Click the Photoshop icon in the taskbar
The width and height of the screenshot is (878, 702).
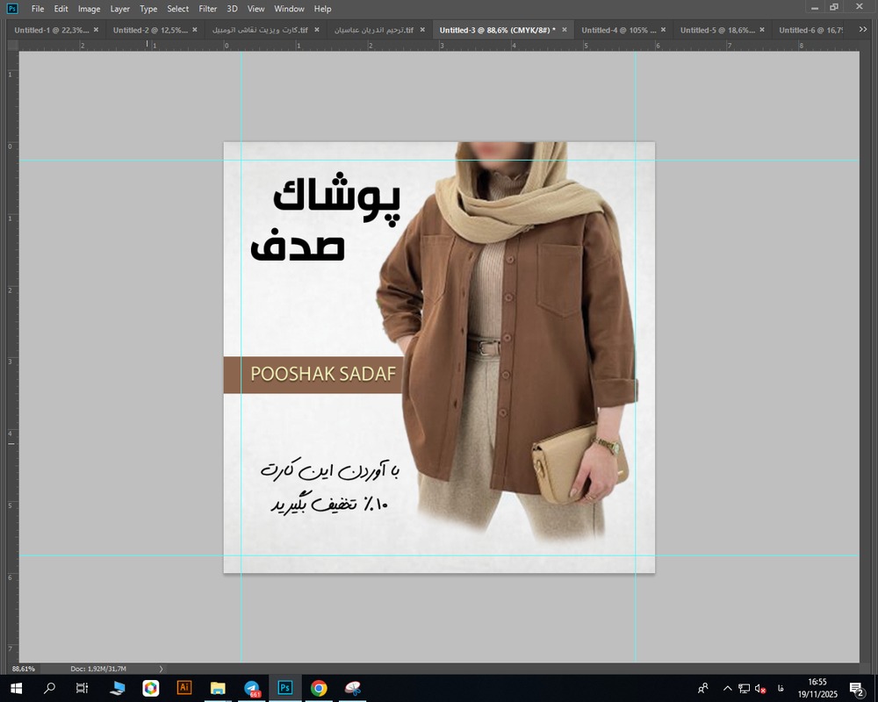coord(285,688)
